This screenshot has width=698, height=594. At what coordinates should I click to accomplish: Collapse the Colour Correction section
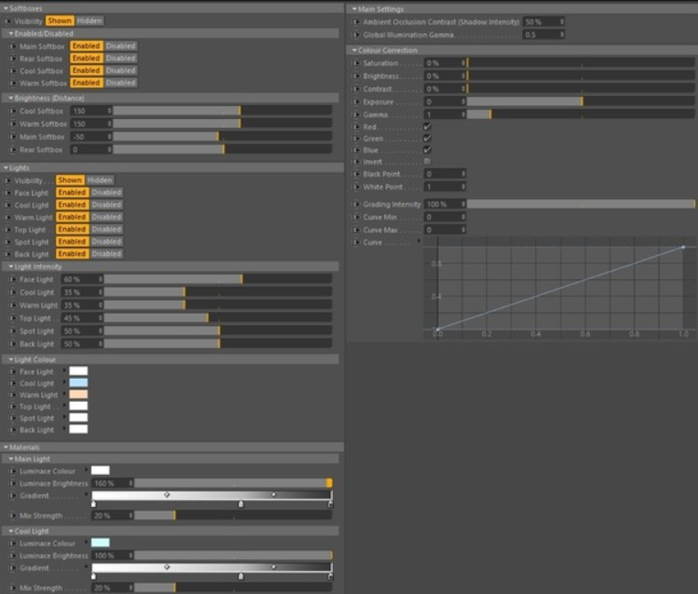[x=354, y=50]
